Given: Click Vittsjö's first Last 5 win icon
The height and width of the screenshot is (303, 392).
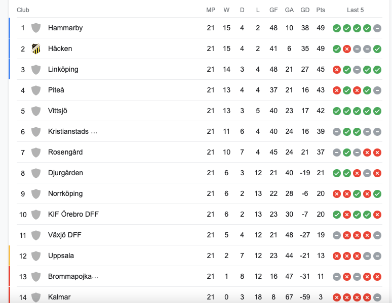Looking at the screenshot, I should pos(336,111).
